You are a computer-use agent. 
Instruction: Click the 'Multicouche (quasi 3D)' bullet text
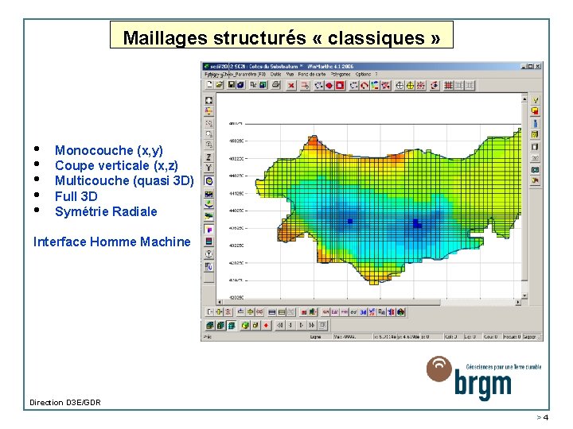124,180
